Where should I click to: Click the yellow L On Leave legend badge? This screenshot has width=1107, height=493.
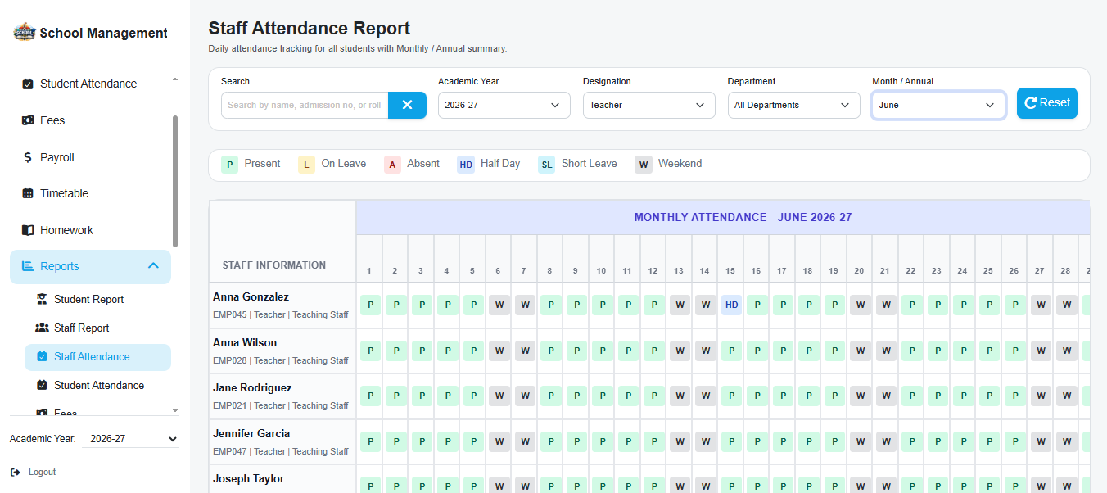(x=307, y=165)
